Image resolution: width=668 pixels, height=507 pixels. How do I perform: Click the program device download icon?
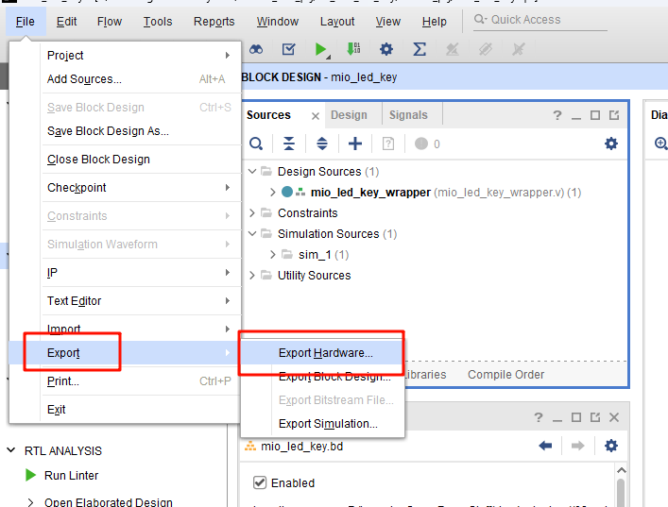(353, 49)
